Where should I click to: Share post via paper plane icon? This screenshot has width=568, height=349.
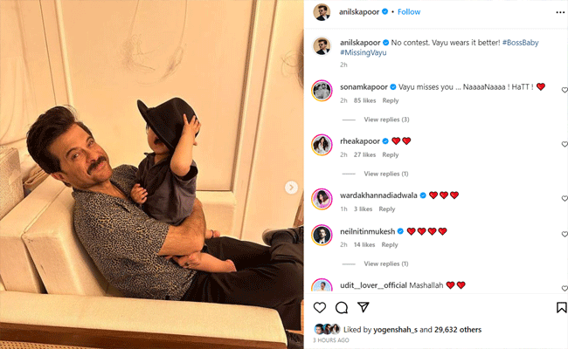coord(363,307)
